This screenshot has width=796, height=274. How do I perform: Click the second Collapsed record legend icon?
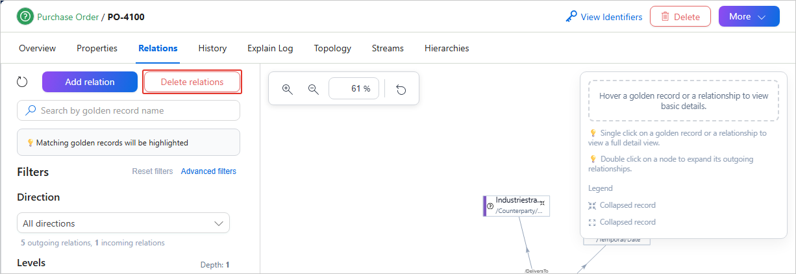click(x=591, y=222)
